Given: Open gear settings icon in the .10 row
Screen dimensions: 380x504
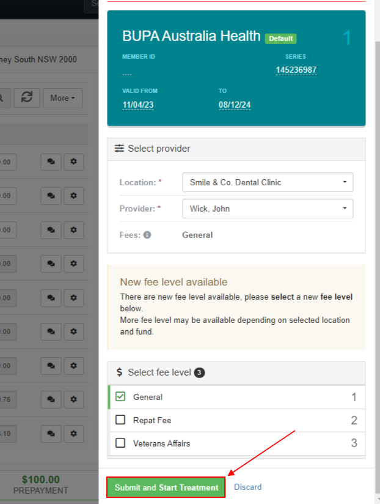Looking at the screenshot, I should (x=74, y=433).
